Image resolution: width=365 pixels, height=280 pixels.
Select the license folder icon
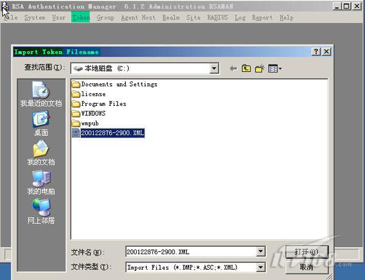[76, 94]
